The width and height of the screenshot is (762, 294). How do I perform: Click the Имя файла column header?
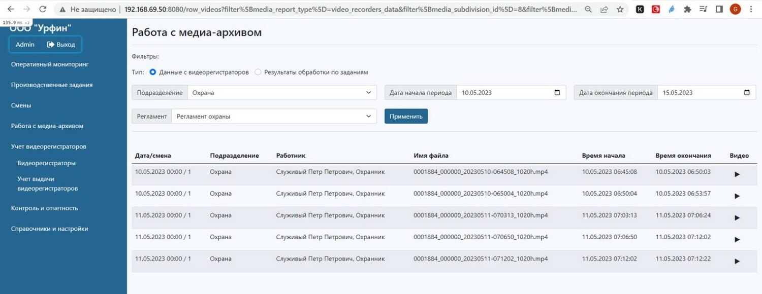[x=431, y=156]
